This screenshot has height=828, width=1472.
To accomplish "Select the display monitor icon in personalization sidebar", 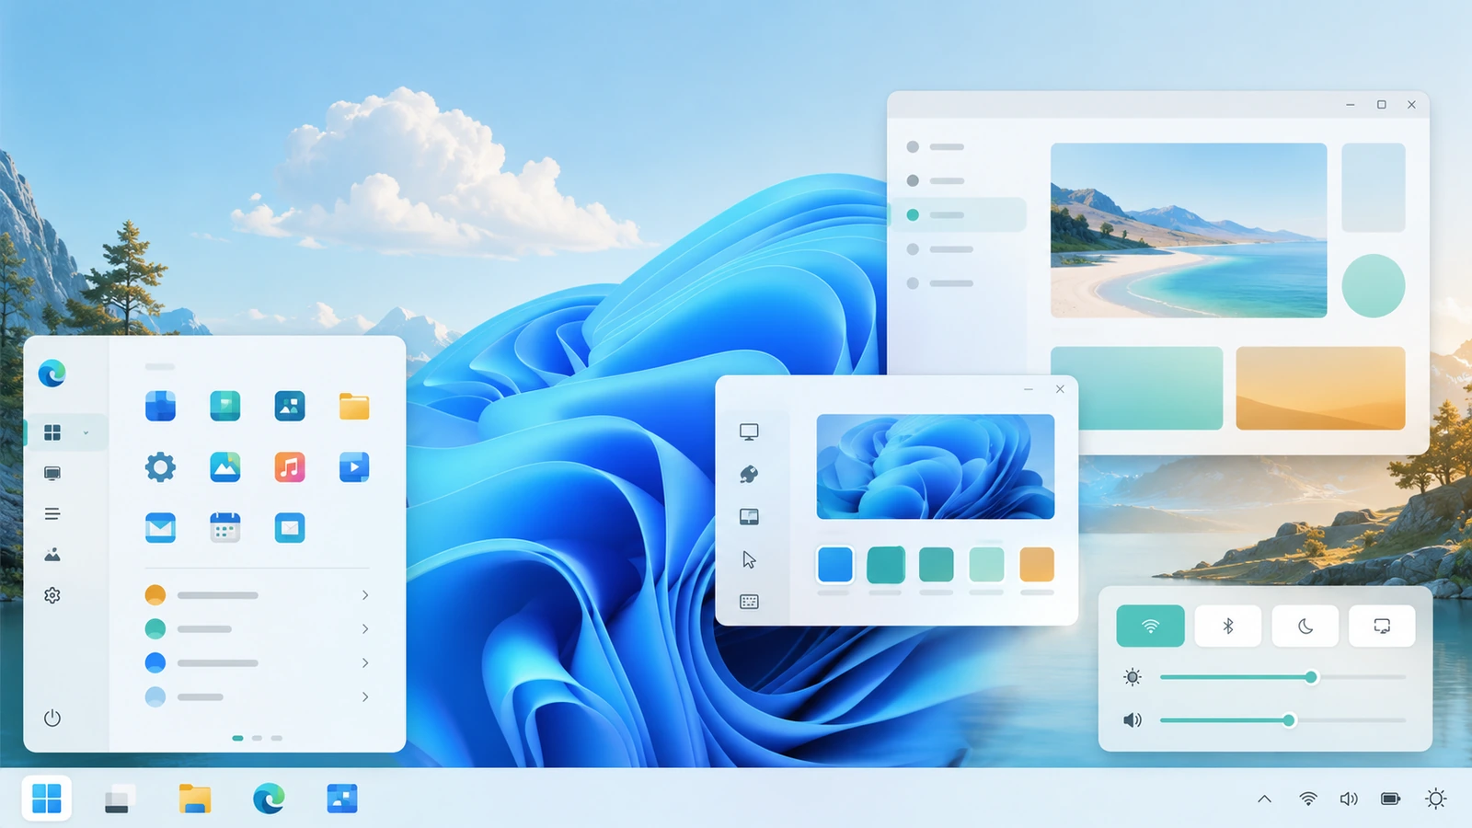I will point(749,431).
